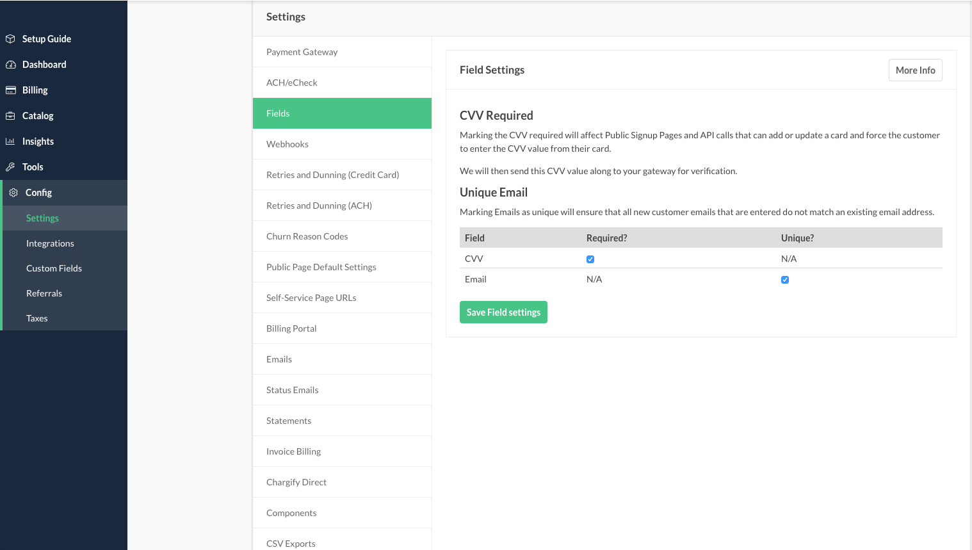Click the Insights chart icon

(10, 142)
